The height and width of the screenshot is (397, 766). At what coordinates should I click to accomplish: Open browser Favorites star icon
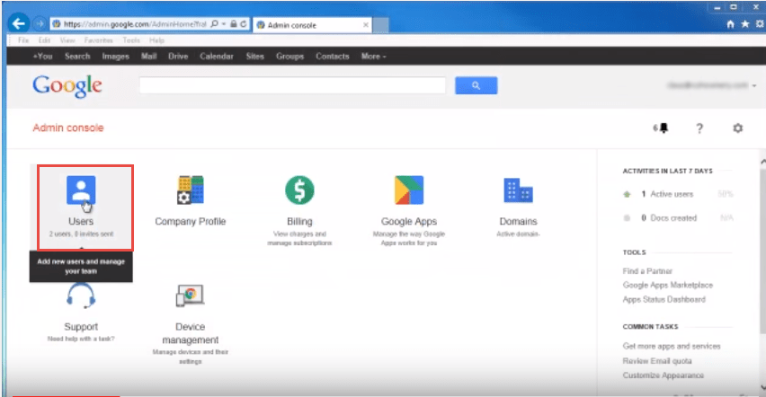pos(745,24)
